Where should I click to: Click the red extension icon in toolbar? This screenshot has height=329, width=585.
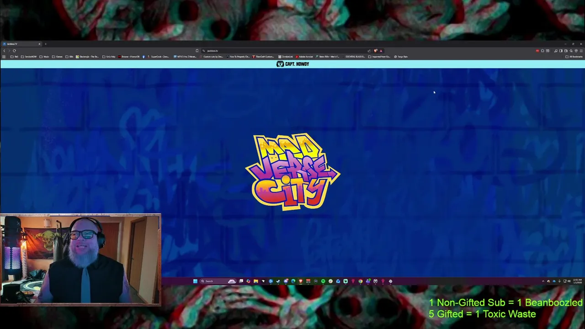[537, 51]
